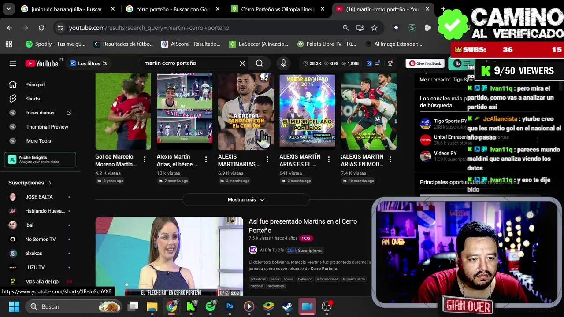The image size is (564, 317).
Task: Run search with the magnifier button
Action: click(260, 63)
